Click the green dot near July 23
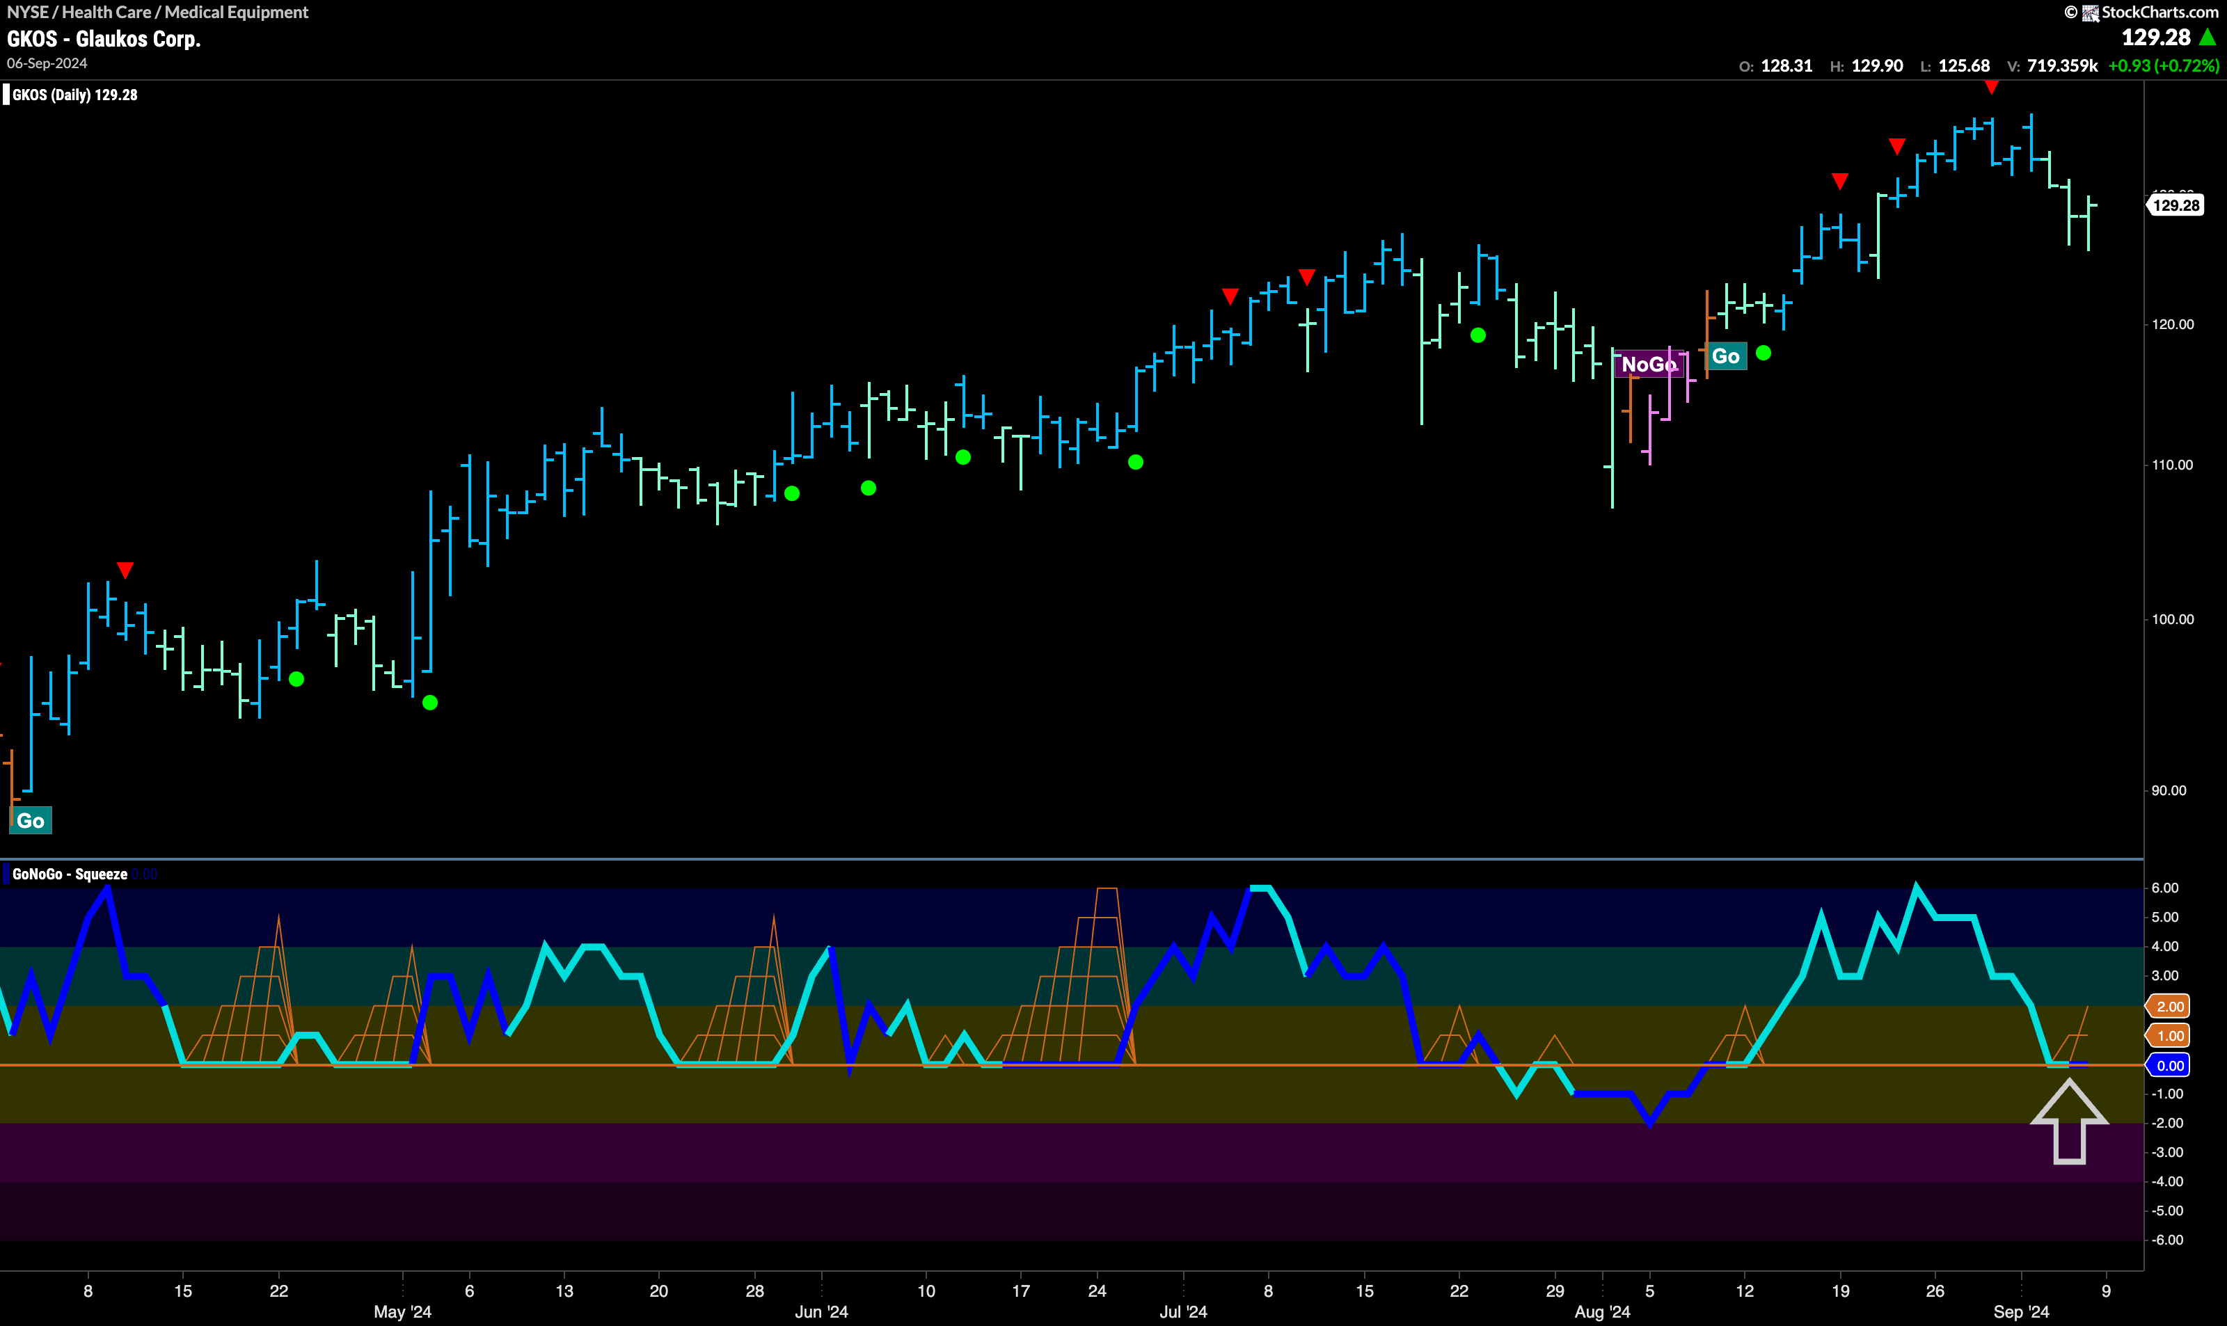Viewport: 2227px width, 1326px height. coord(1478,335)
